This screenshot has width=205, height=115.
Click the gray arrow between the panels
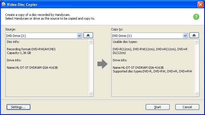pyautogui.click(x=102, y=64)
